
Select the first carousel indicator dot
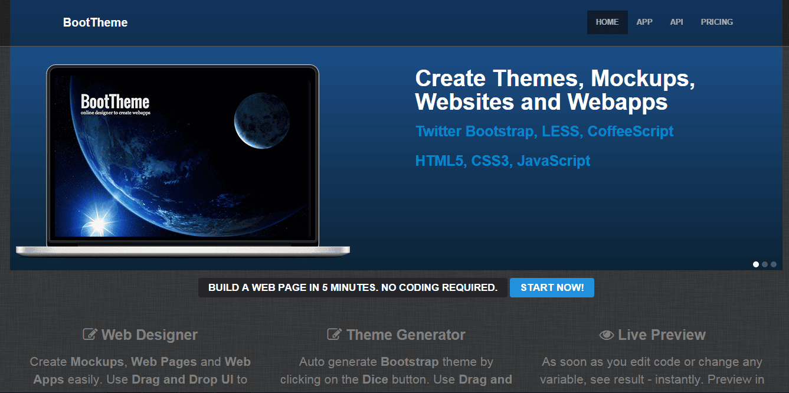coord(756,264)
